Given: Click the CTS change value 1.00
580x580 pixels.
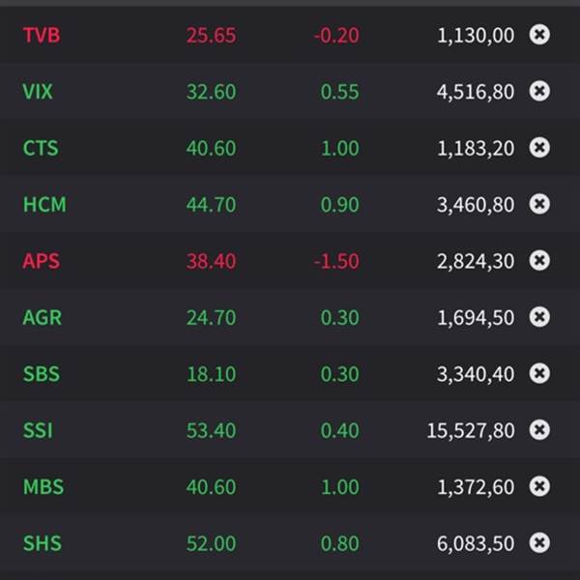Looking at the screenshot, I should 339,148.
